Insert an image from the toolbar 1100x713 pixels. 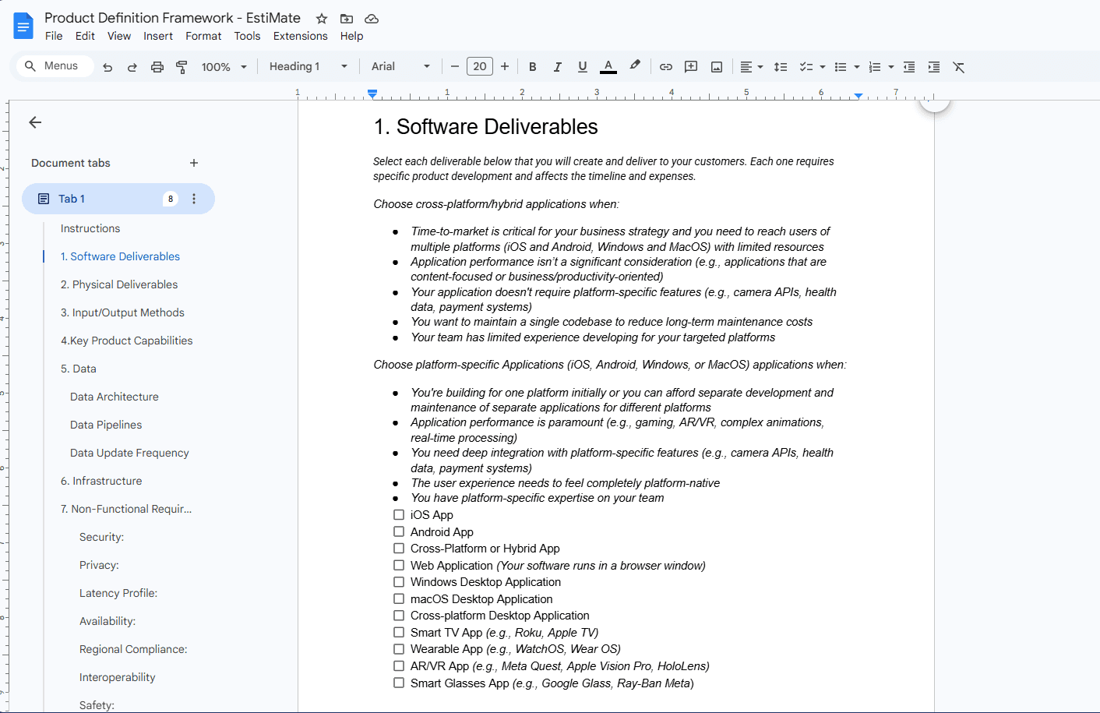coord(717,67)
